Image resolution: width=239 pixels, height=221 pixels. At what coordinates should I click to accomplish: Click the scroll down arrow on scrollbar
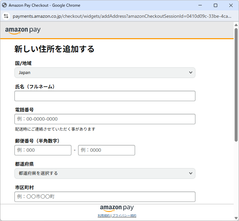point(236,218)
